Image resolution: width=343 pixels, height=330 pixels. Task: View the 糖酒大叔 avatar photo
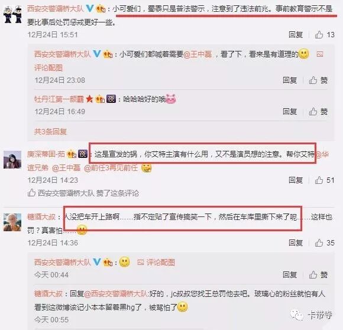[x=12, y=222]
